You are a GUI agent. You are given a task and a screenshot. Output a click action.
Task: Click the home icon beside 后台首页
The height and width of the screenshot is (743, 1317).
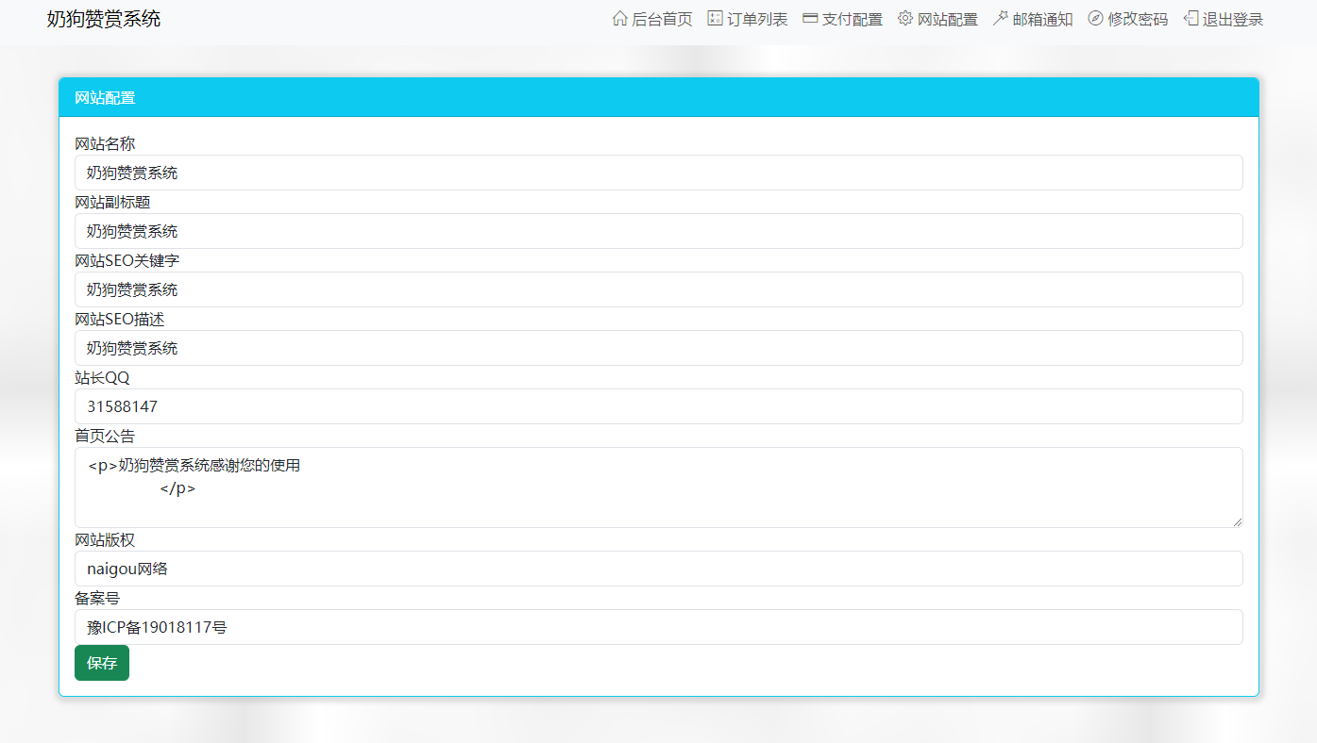point(619,18)
